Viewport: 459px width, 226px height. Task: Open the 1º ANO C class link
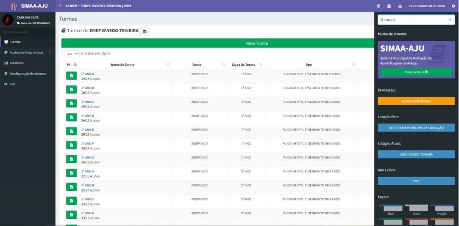pyautogui.click(x=87, y=102)
